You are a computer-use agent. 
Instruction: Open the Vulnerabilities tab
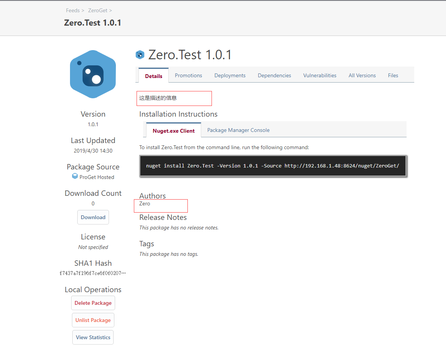click(x=320, y=75)
